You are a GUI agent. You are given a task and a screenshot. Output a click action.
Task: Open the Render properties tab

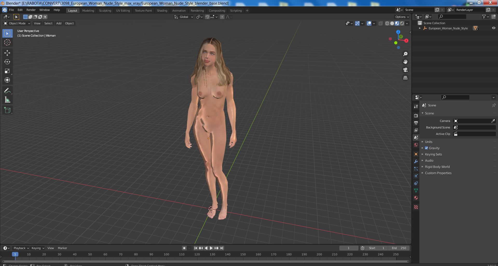[x=416, y=115]
